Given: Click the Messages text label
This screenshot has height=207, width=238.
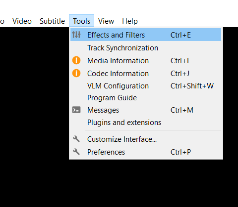Looking at the screenshot, I should coord(103,110).
